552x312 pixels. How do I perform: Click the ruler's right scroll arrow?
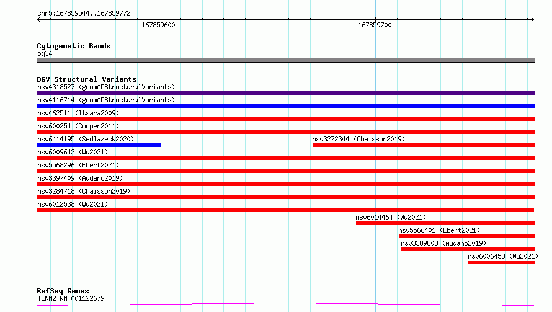532,20
